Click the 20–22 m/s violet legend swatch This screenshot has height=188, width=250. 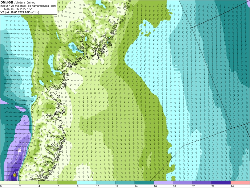tap(202, 183)
